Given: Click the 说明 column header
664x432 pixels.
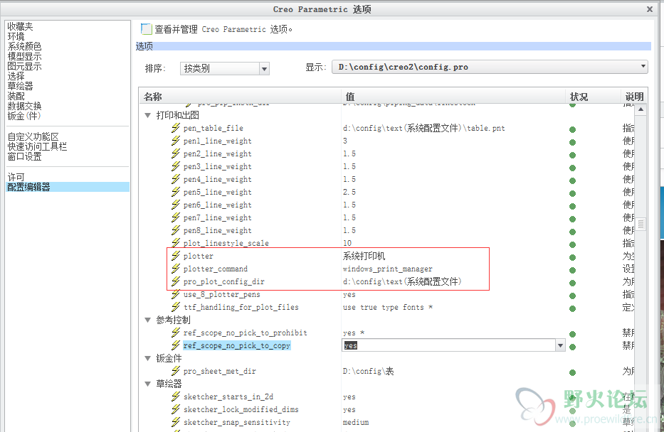Looking at the screenshot, I should click(634, 97).
